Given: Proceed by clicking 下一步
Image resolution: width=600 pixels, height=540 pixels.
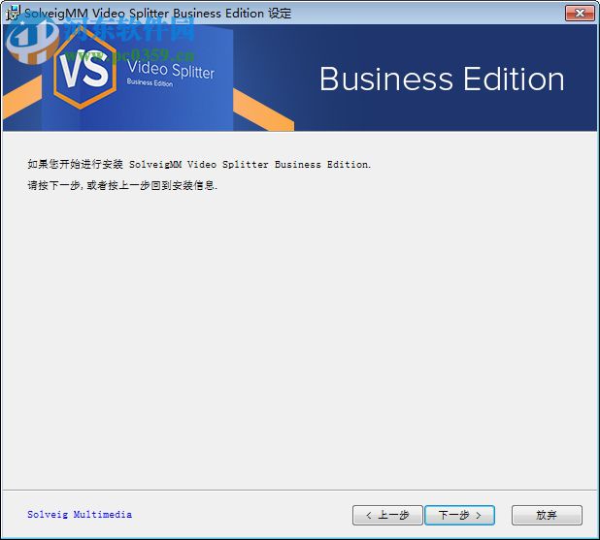Looking at the screenshot, I should click(x=459, y=515).
